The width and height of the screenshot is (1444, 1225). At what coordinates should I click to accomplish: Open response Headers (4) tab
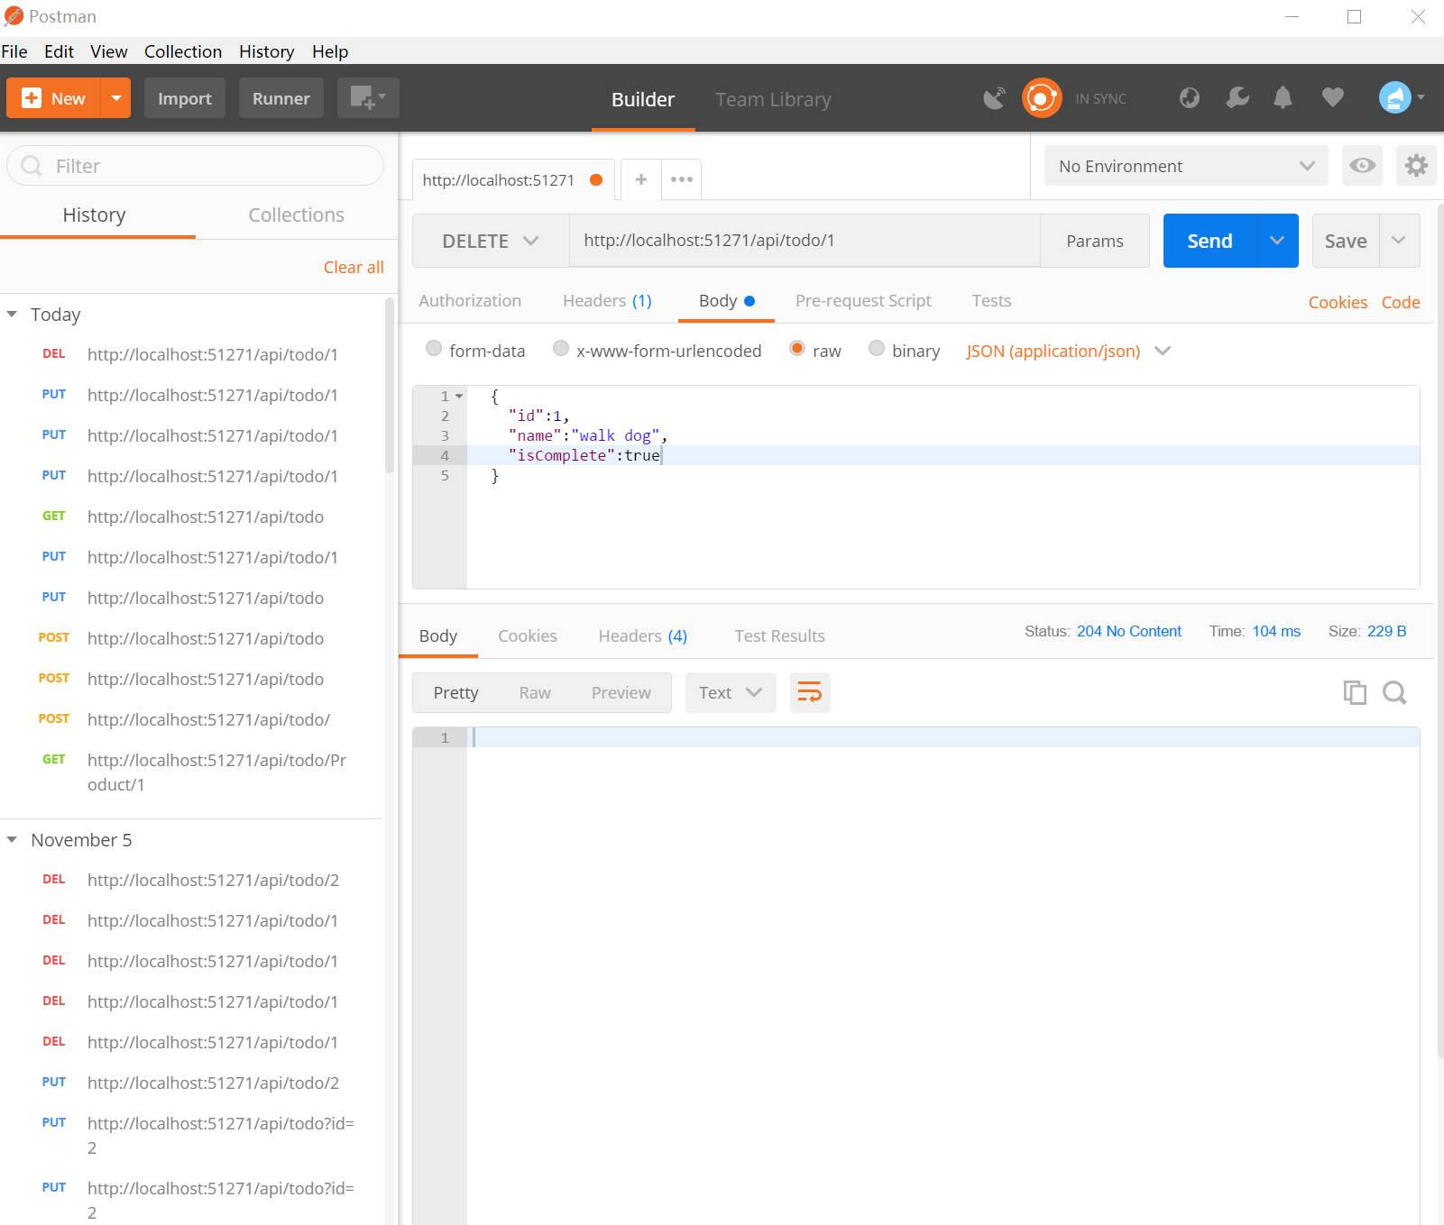click(643, 635)
